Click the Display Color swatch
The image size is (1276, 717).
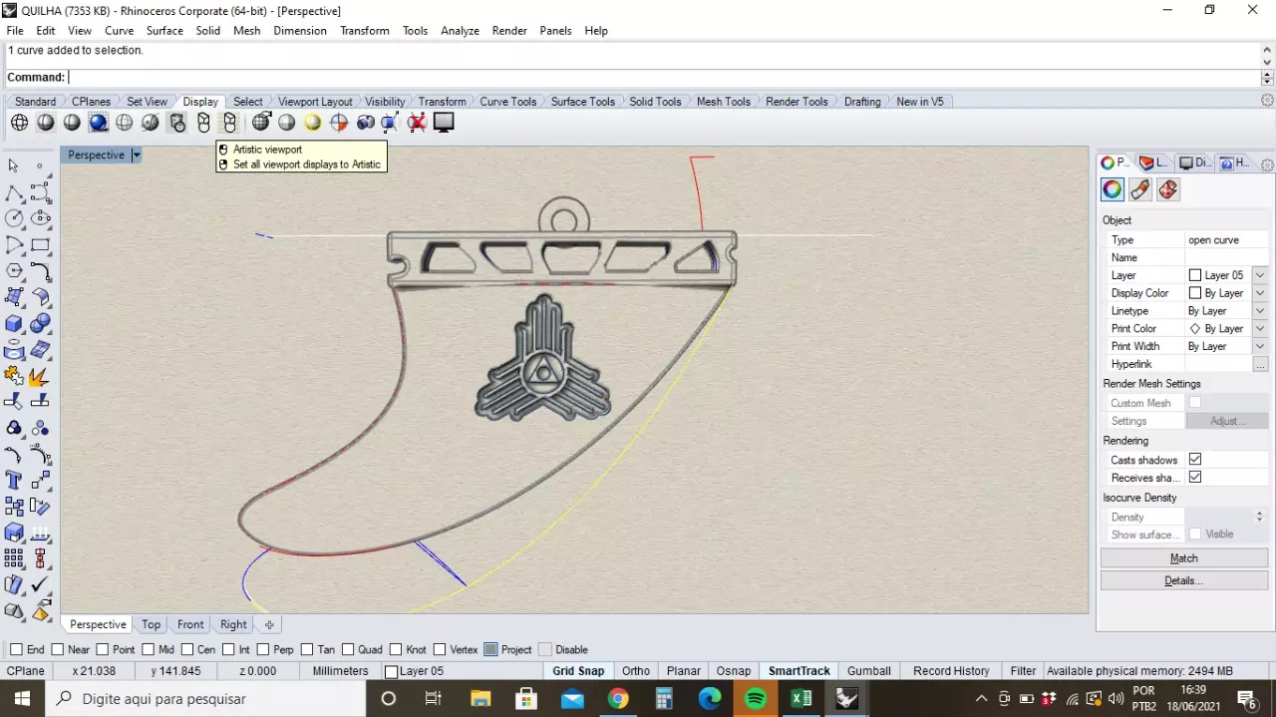(1195, 293)
